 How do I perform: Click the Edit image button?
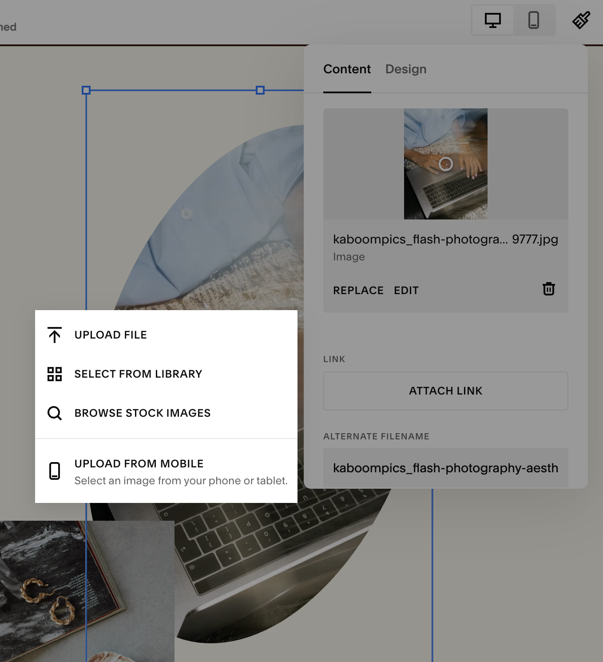pyautogui.click(x=406, y=291)
